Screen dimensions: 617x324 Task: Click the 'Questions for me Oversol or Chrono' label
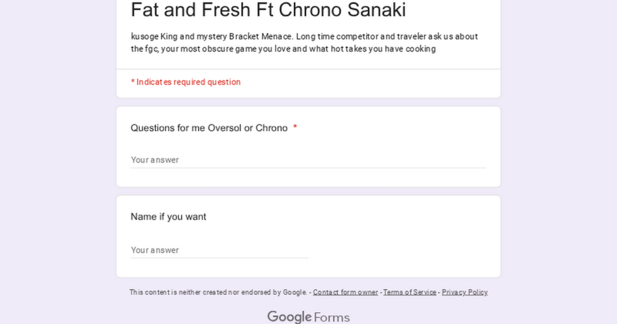(209, 128)
